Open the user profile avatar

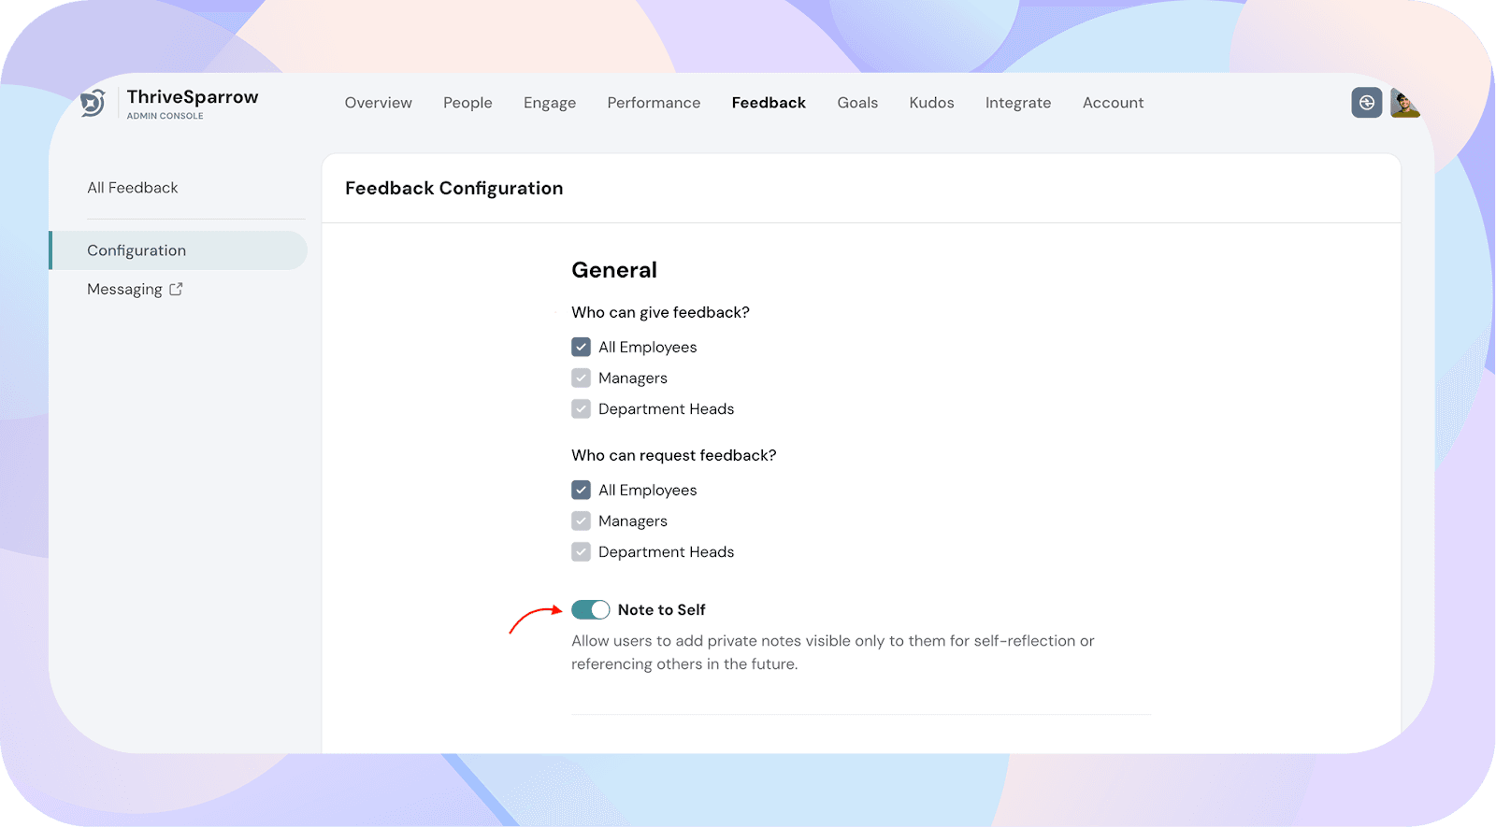pyautogui.click(x=1404, y=103)
